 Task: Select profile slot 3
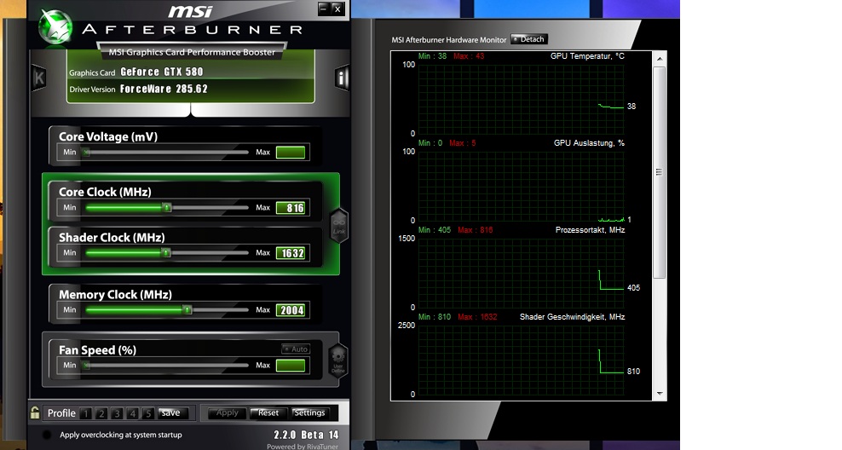117,413
